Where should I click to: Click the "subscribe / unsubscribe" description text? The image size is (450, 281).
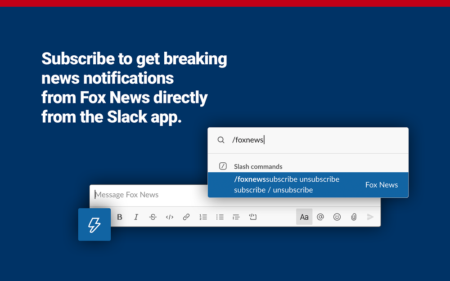point(273,190)
